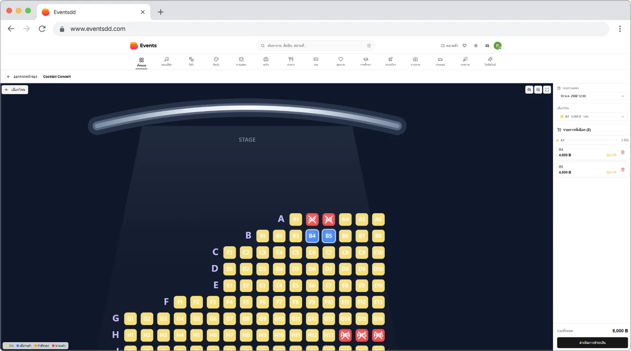Pick seat F1 in row F
The height and width of the screenshot is (351, 631).
click(180, 302)
